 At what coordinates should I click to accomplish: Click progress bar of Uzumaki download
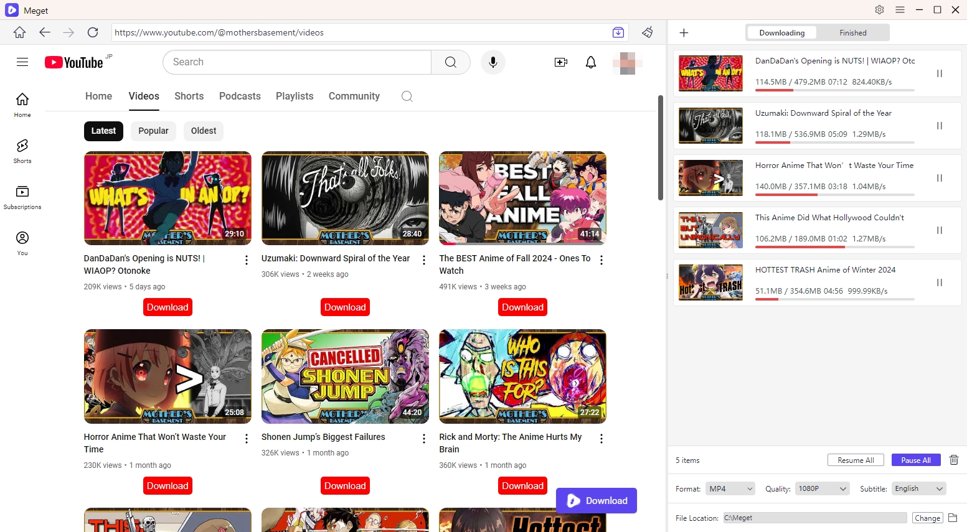coord(835,142)
